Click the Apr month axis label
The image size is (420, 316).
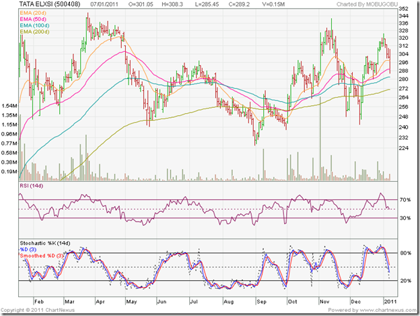[x=100, y=302]
